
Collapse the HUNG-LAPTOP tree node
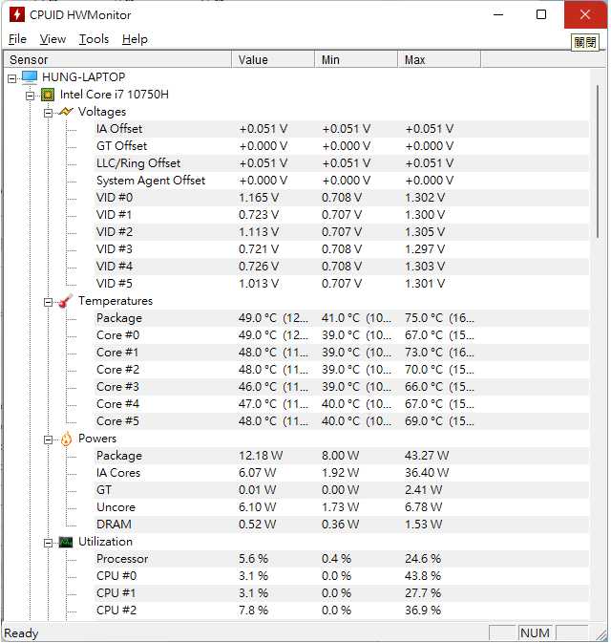(x=11, y=78)
